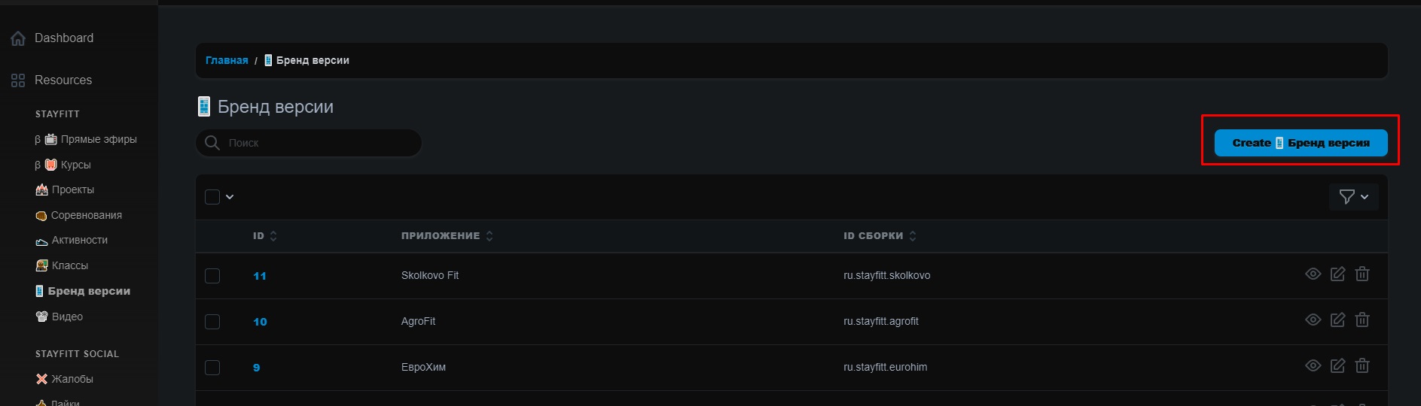Toggle the select-all checkbox in table header
The image size is (1421, 406).
pyautogui.click(x=212, y=197)
